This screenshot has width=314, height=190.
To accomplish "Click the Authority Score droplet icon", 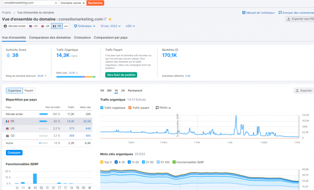I will [8, 55].
